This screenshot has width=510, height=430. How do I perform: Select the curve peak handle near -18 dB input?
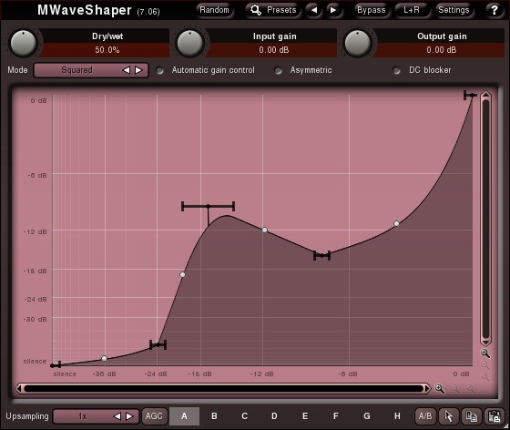[x=209, y=206]
